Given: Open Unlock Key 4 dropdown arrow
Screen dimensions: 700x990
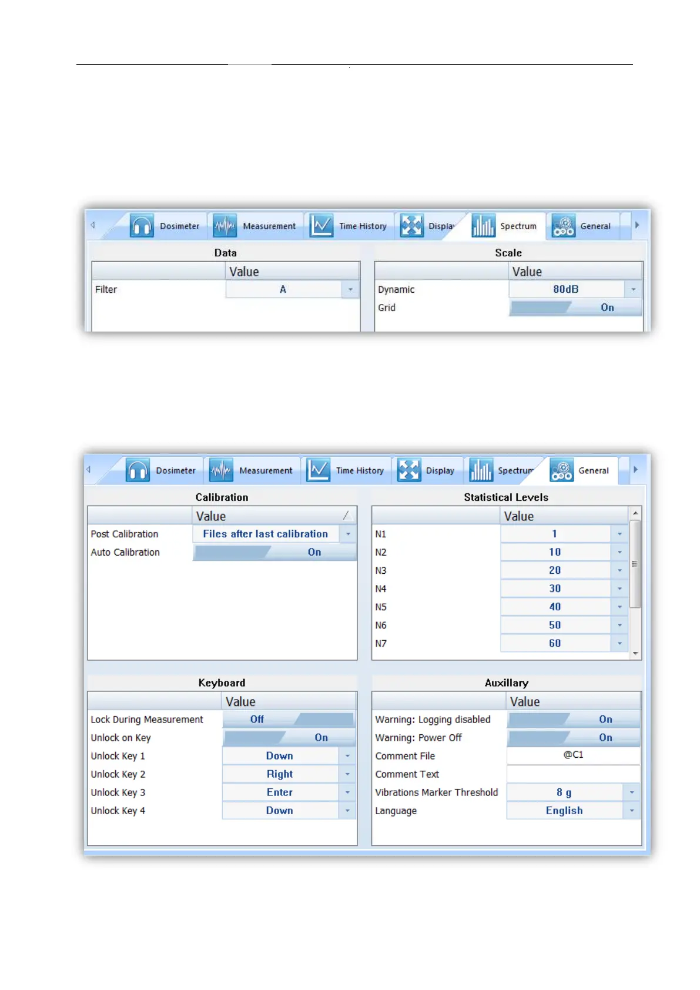Looking at the screenshot, I should [347, 810].
